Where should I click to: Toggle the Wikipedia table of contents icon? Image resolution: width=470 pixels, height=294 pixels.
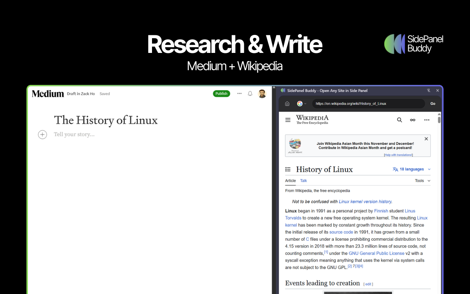click(288, 169)
